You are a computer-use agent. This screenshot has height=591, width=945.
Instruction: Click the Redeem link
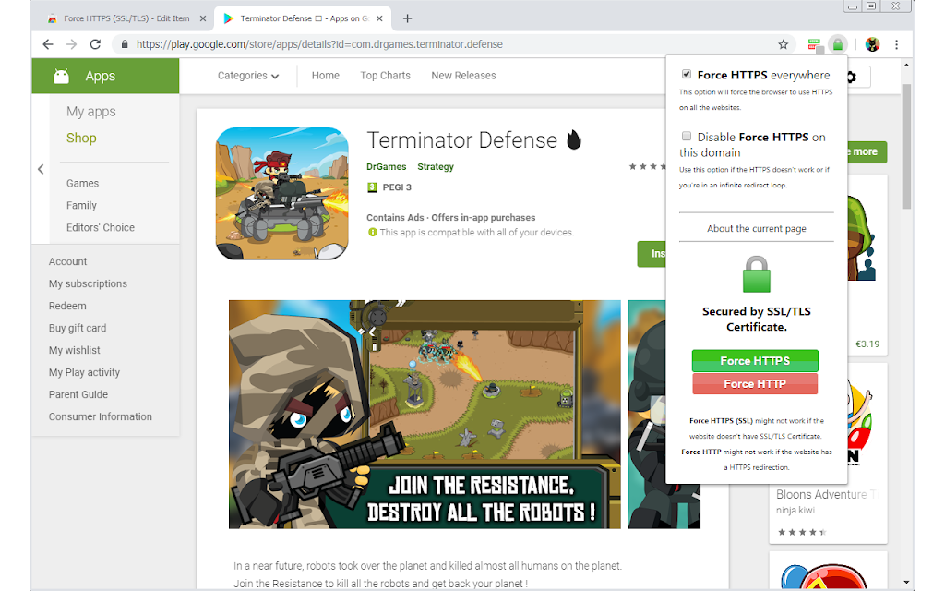point(67,306)
